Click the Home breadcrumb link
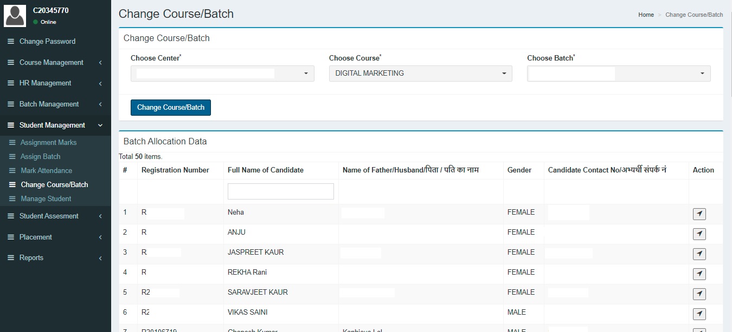The height and width of the screenshot is (332, 732). point(646,15)
